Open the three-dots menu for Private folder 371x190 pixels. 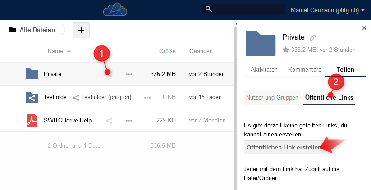coord(129,74)
